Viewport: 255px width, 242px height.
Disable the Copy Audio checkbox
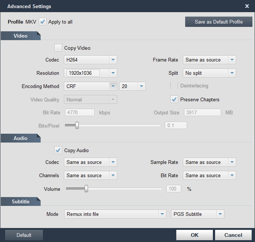pyautogui.click(x=58, y=150)
